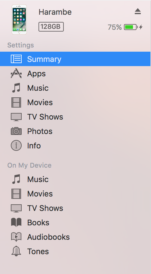Click the iPhone device thumbnail
The image size is (151, 274).
[x=19, y=20]
